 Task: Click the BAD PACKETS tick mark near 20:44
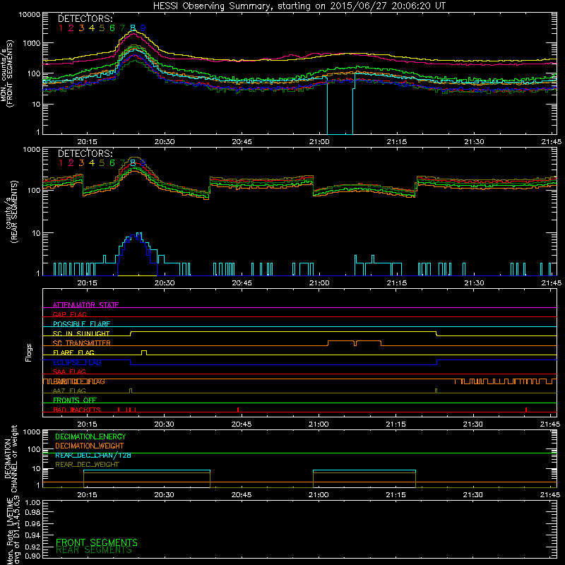coord(238,410)
